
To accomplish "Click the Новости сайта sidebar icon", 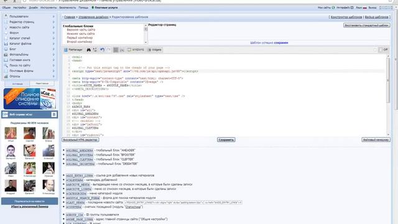I will [6, 27].
